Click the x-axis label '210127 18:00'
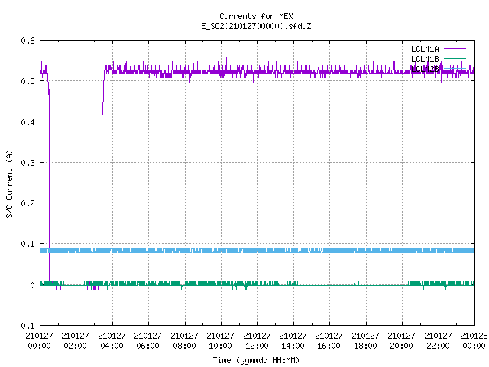 click(366, 341)
